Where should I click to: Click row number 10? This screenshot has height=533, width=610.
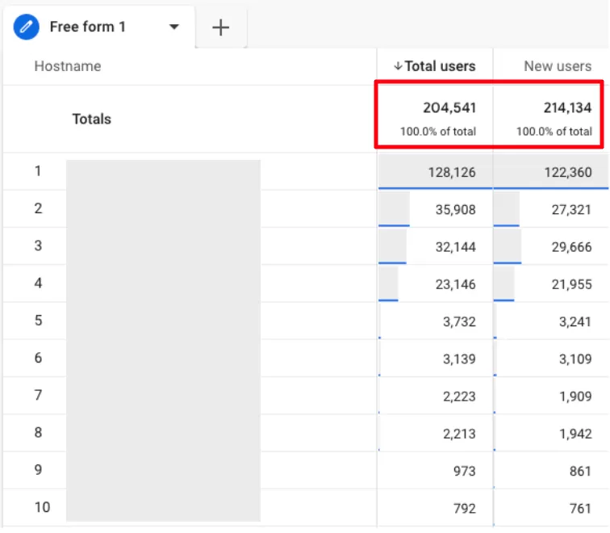pyautogui.click(x=42, y=507)
